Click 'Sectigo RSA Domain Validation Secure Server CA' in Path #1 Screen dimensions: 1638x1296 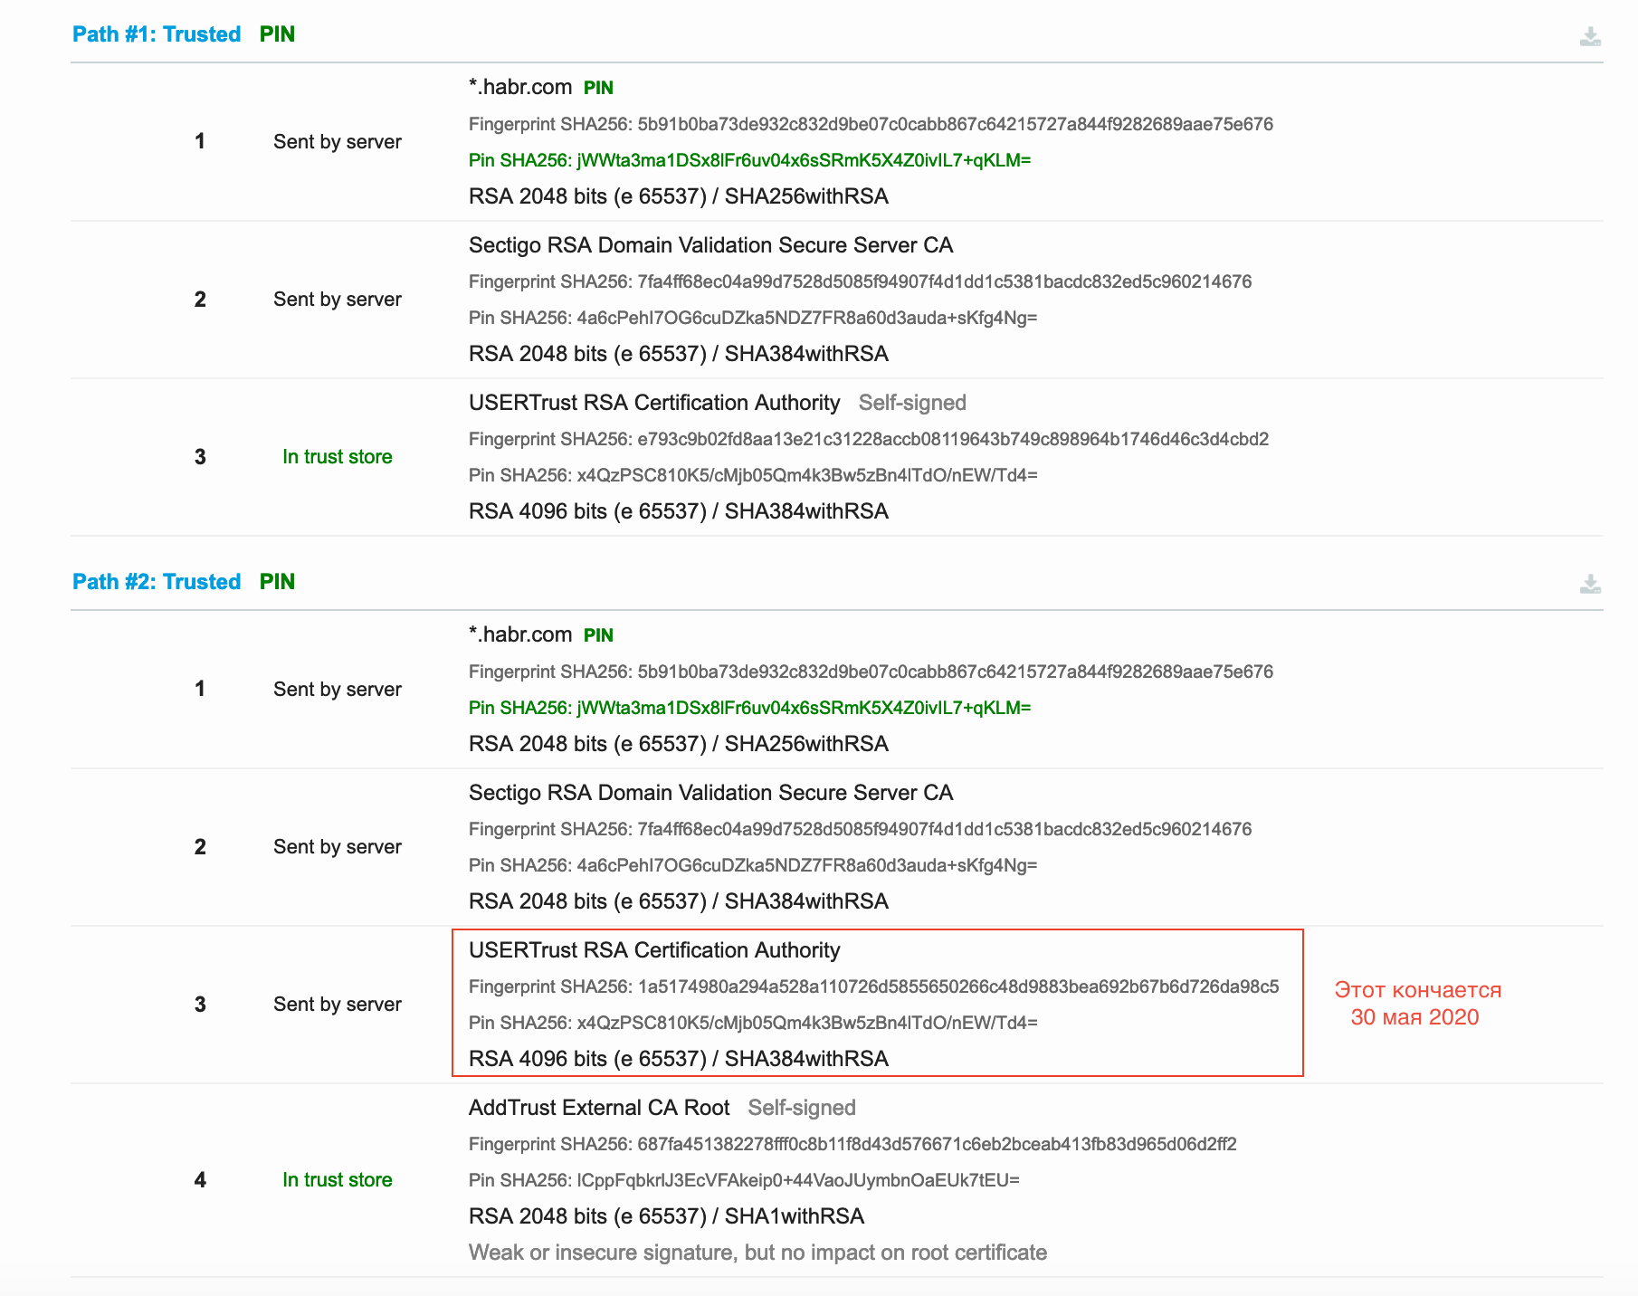pos(710,245)
